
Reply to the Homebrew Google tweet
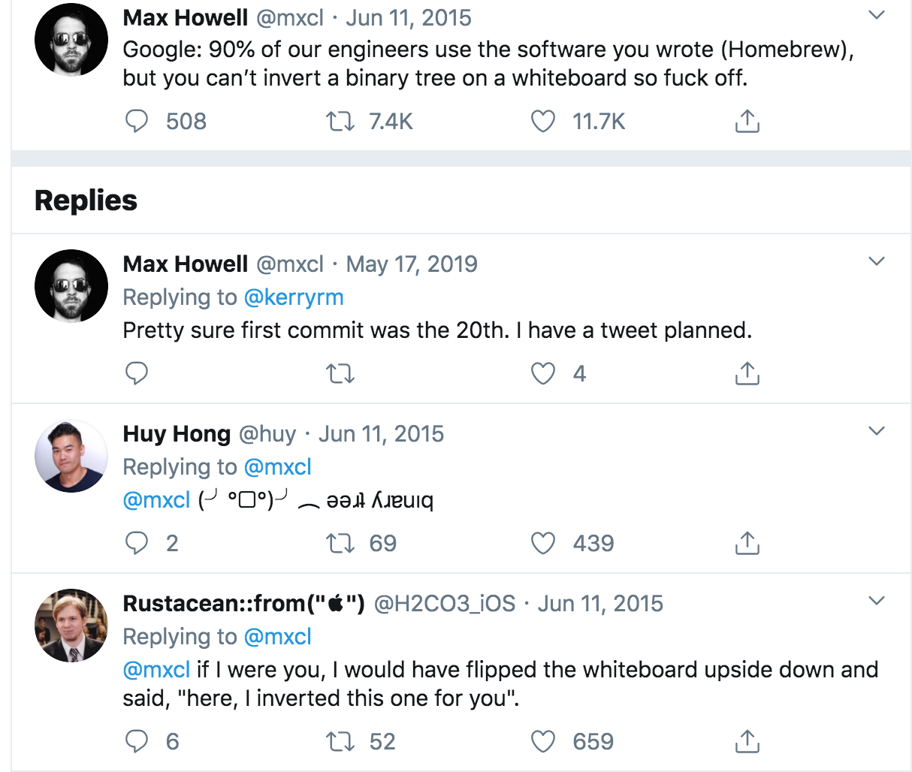tap(136, 122)
